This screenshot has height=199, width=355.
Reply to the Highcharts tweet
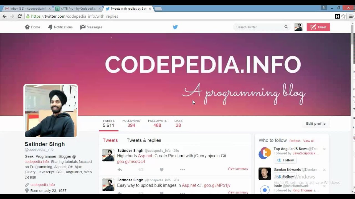(120, 169)
